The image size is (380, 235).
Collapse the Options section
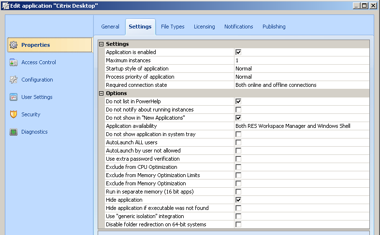point(102,93)
